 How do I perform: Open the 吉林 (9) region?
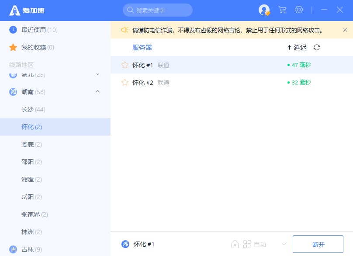(55, 249)
